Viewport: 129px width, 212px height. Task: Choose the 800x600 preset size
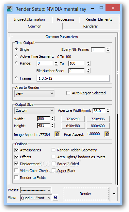coord(98,126)
